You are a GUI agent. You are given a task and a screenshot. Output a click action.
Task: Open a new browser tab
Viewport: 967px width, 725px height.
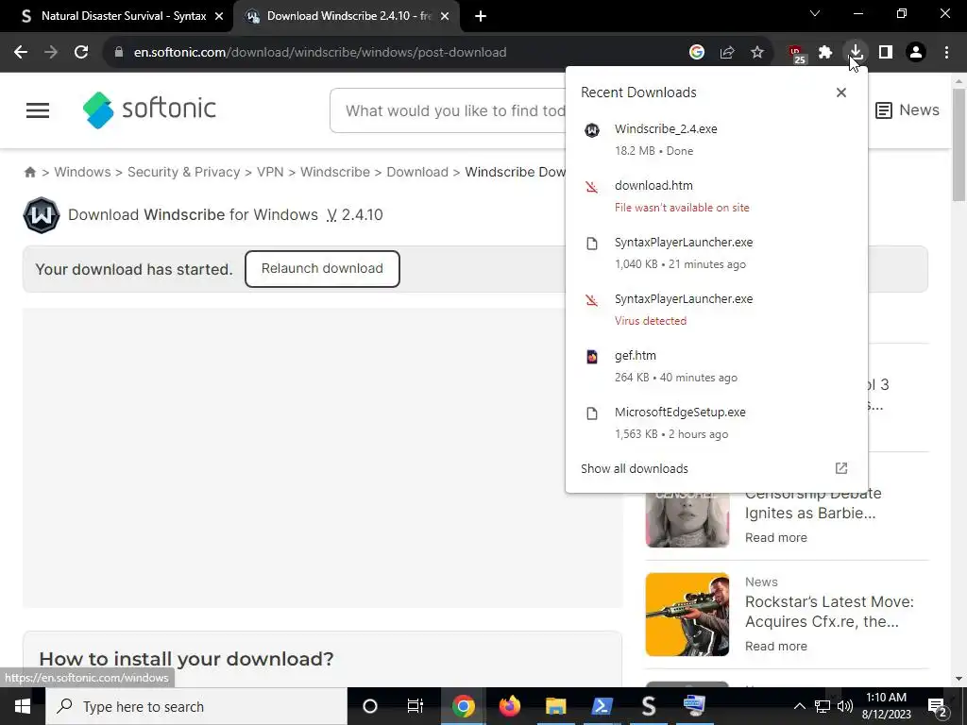[x=481, y=16]
